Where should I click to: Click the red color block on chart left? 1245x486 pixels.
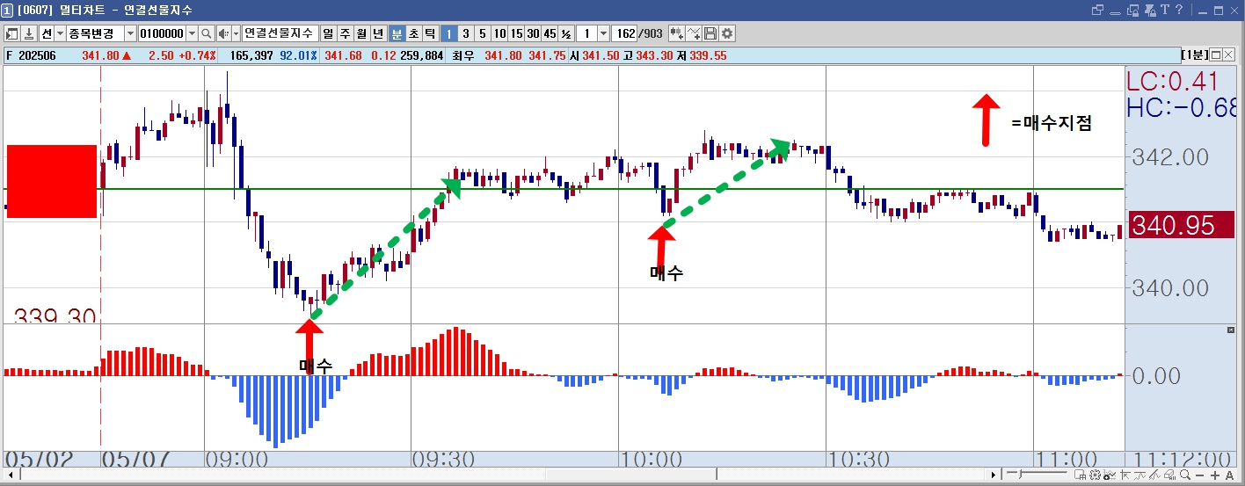coord(52,181)
